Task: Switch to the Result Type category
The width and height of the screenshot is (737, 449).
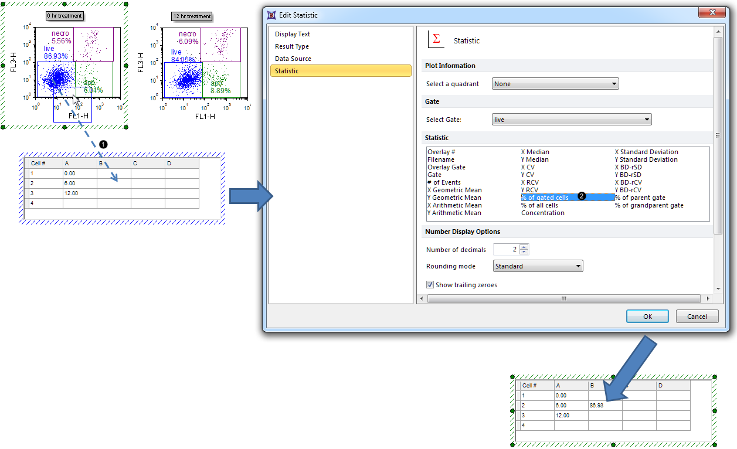Action: [292, 46]
